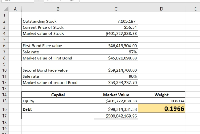
Task: Click the 'Outstanding Stock' cell
Action: pos(58,21)
